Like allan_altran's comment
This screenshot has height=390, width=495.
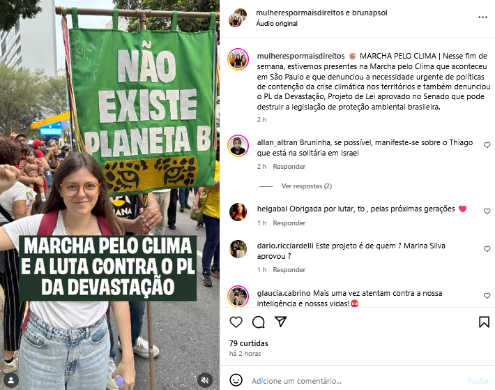[x=487, y=145]
